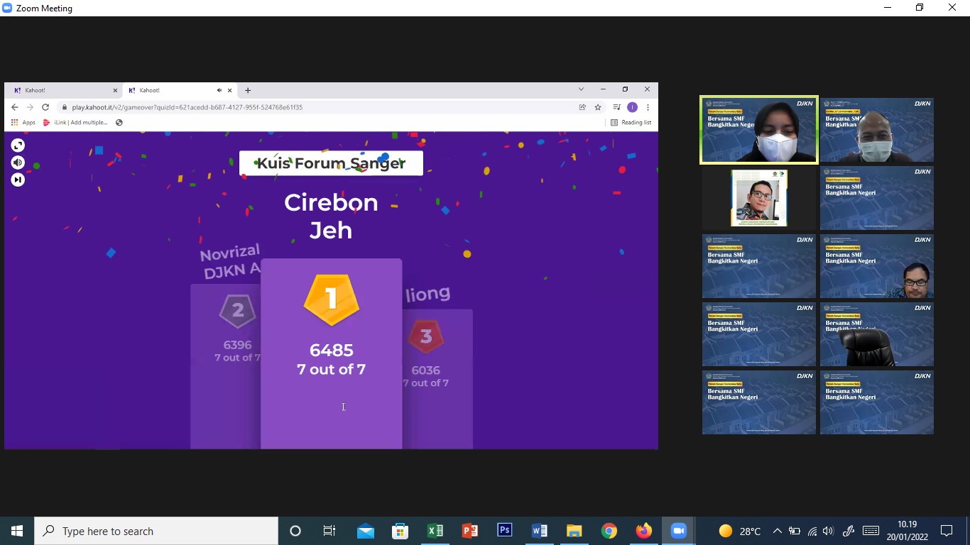Screen dimensions: 970x545
Task: Mute the second Kahoot browser tab
Action: pos(219,90)
